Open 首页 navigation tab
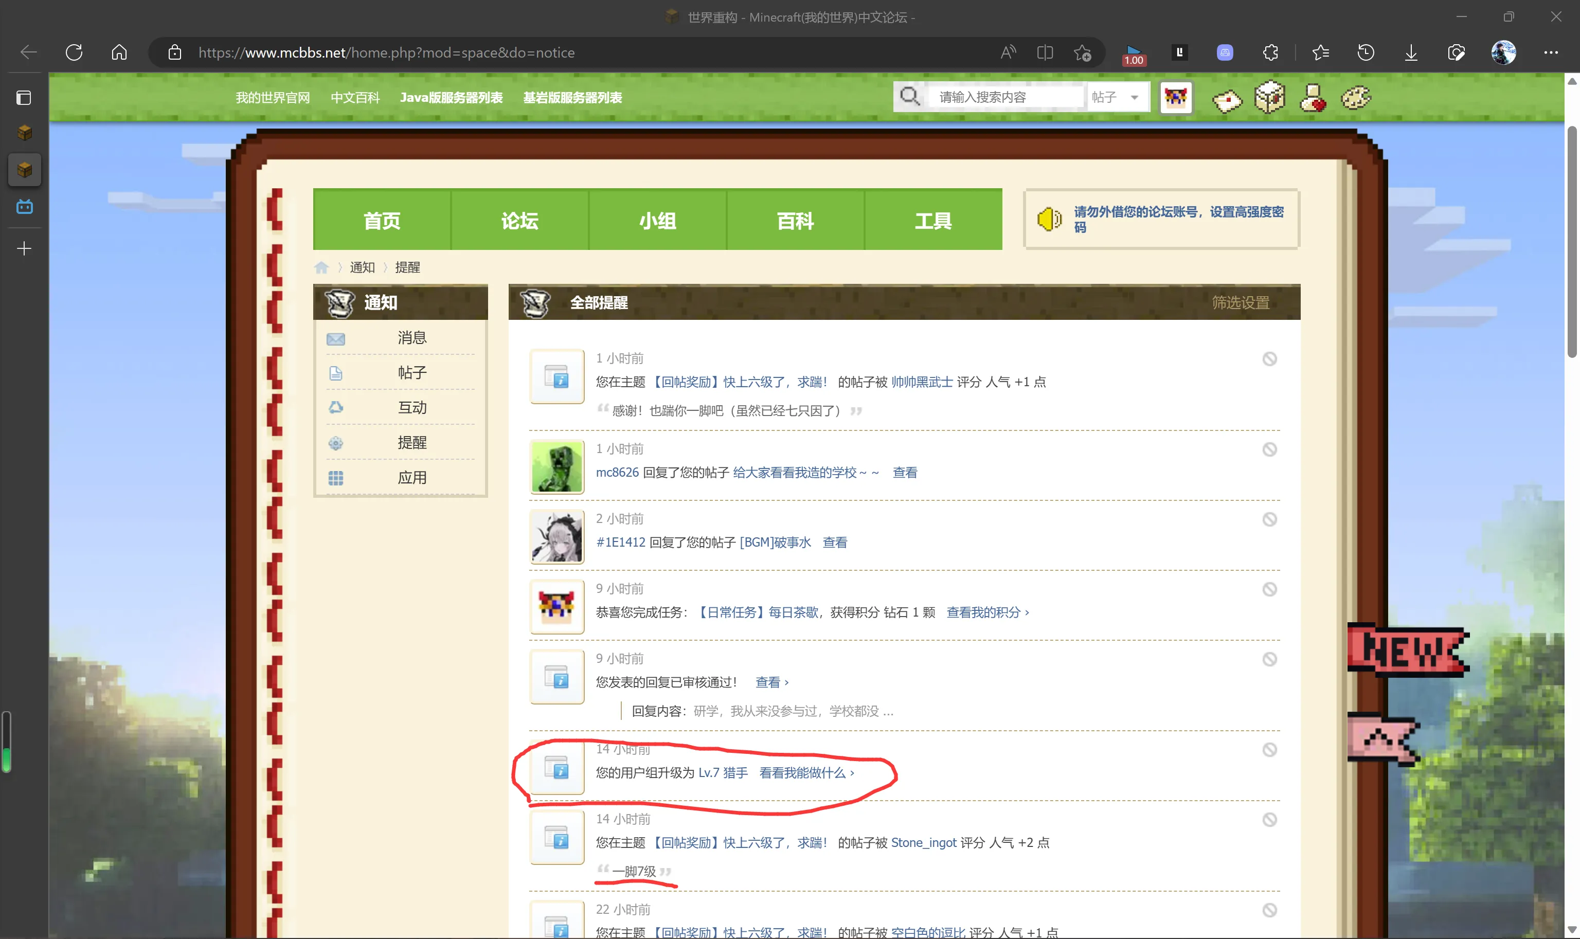Viewport: 1580px width, 939px height. pos(382,220)
